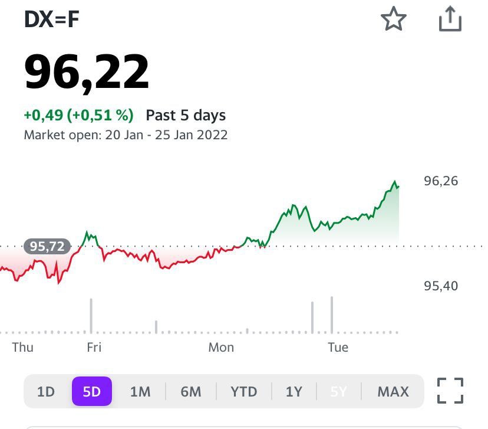This screenshot has height=429, width=488.
Task: Tap the Fri label on time axis
Action: [x=94, y=347]
